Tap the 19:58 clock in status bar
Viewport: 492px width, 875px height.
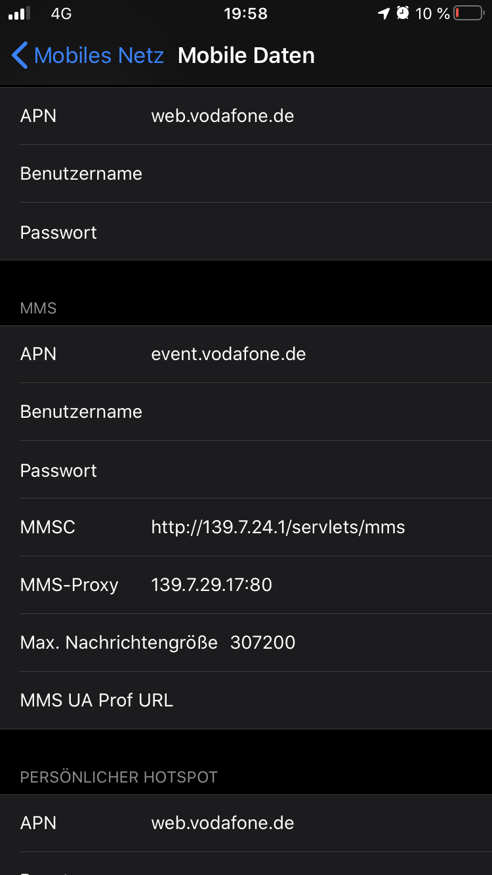[x=245, y=14]
